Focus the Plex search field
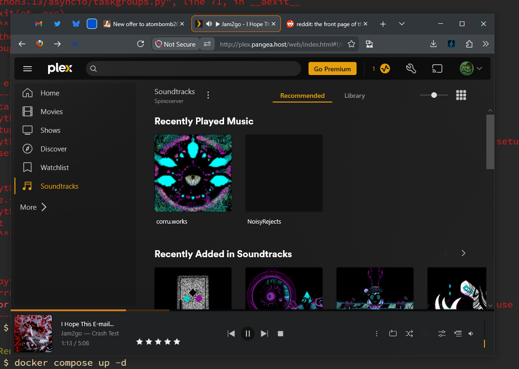The height and width of the screenshot is (369, 519). click(193, 68)
